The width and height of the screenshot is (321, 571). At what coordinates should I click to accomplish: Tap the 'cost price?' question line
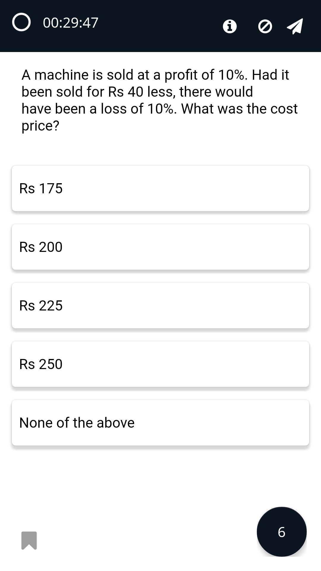tap(40, 126)
